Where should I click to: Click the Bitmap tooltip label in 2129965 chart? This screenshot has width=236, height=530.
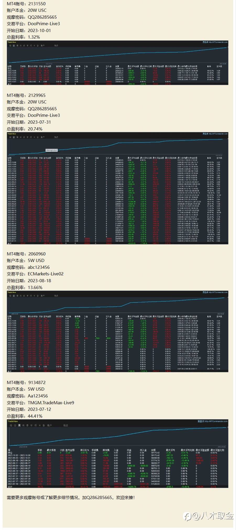52,150
